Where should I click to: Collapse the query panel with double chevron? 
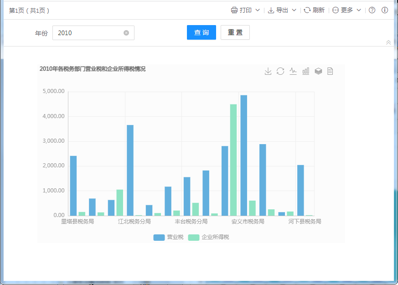pos(388,42)
